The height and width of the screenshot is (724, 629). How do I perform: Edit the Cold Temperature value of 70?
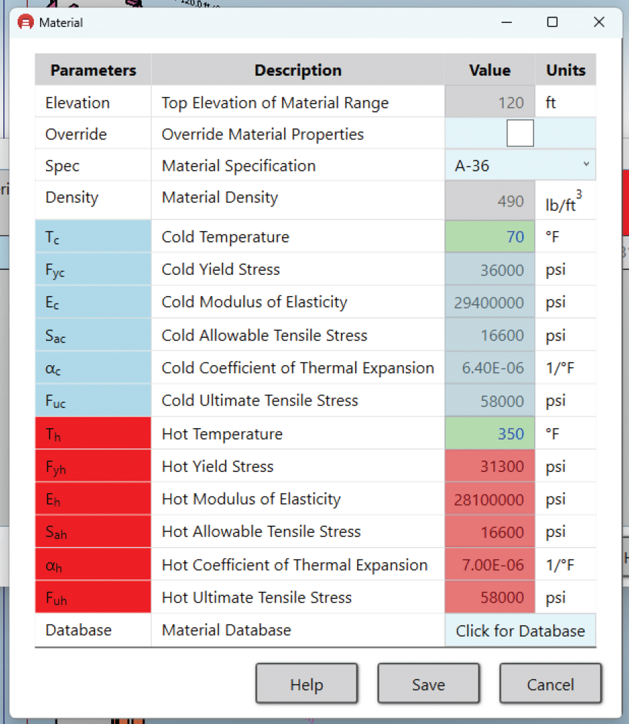(488, 236)
